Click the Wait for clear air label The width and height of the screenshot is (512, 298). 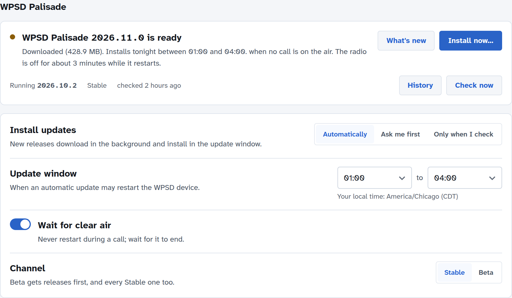coord(74,225)
